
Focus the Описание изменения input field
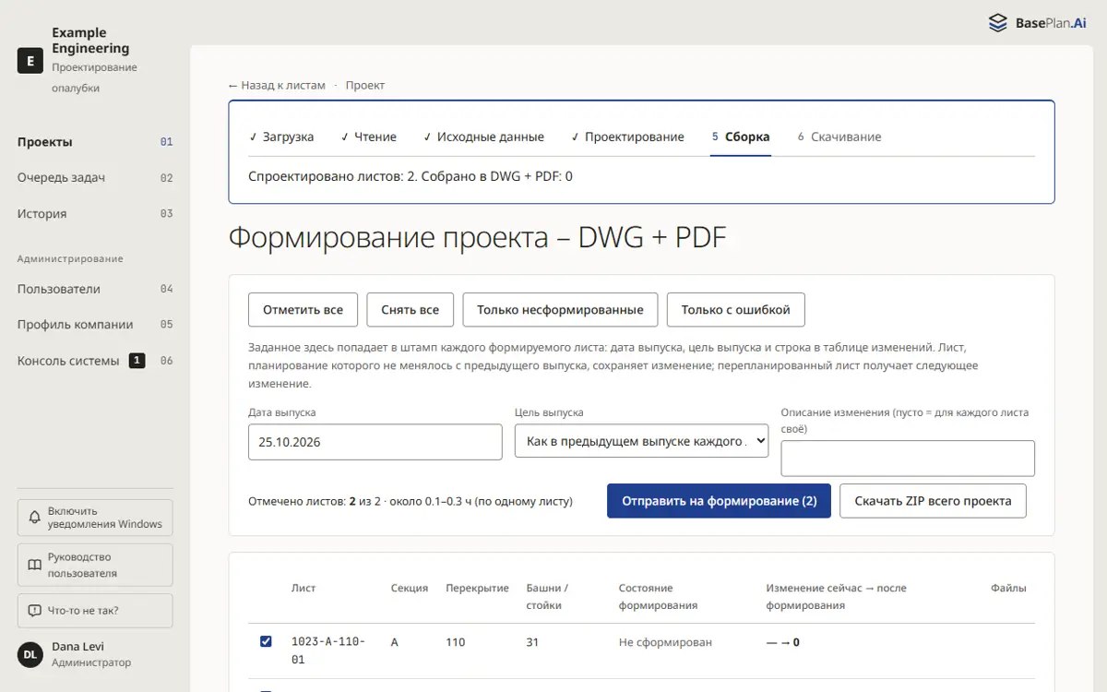pyautogui.click(x=908, y=459)
